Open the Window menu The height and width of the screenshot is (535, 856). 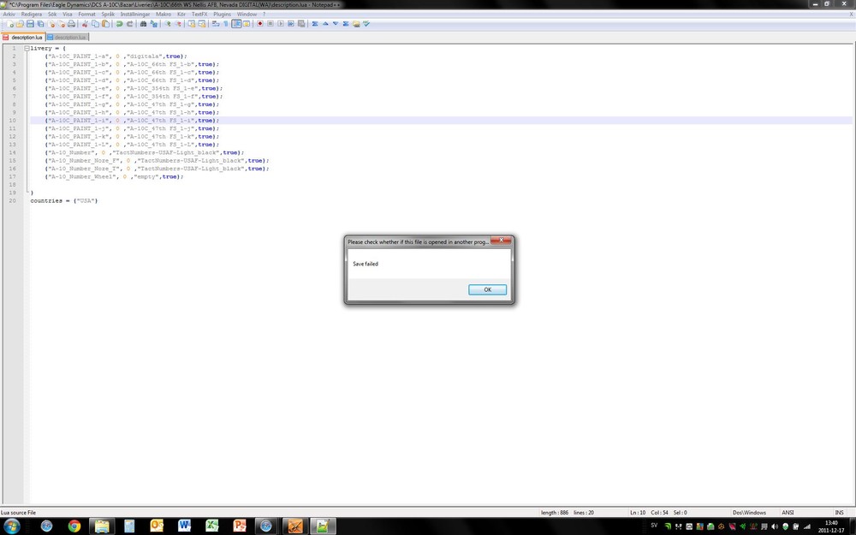coord(247,15)
